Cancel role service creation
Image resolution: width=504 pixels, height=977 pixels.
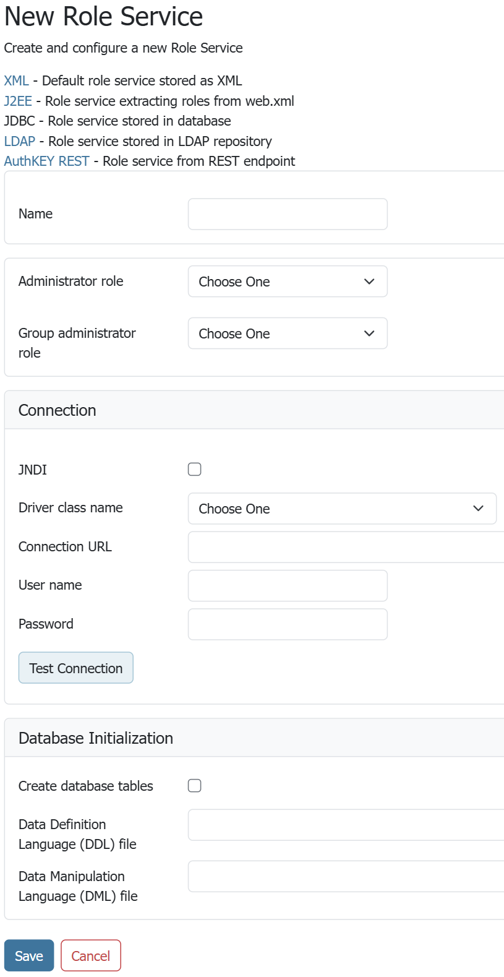91,956
